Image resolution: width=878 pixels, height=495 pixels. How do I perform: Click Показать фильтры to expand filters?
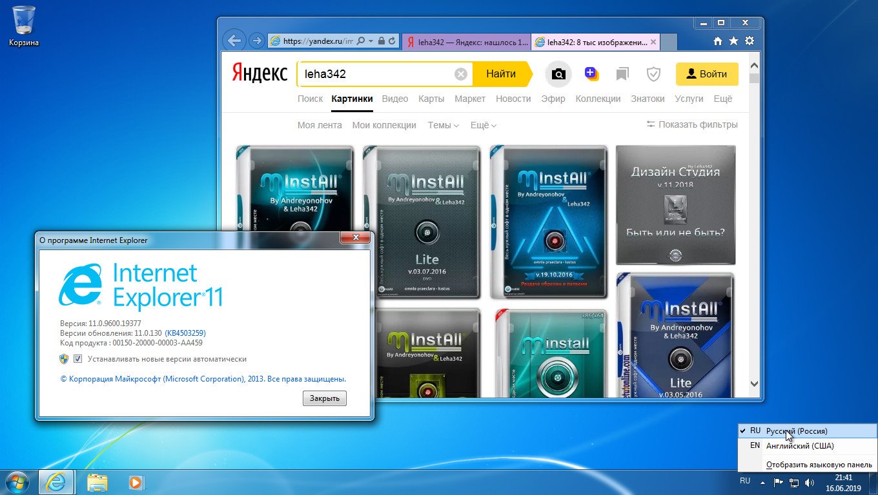692,124
